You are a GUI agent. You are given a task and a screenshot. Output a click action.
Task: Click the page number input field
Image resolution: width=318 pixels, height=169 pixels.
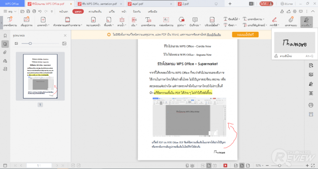pos(39,166)
